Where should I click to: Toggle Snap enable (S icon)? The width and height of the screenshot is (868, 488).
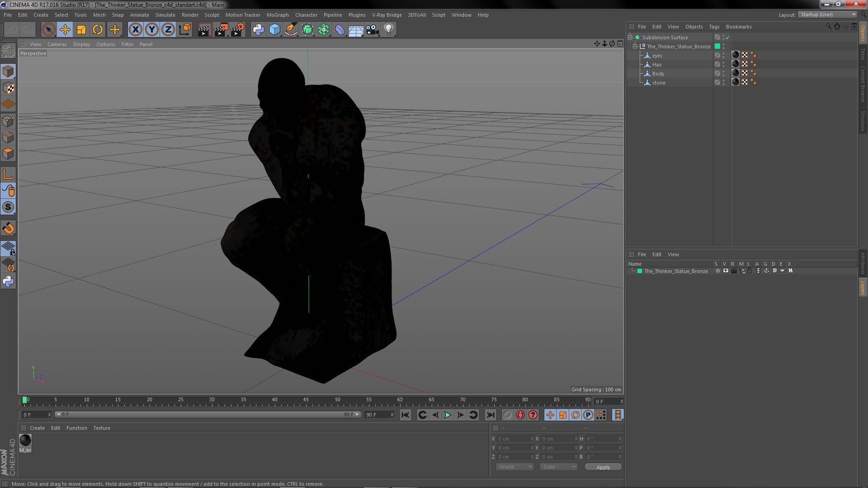[x=8, y=207]
